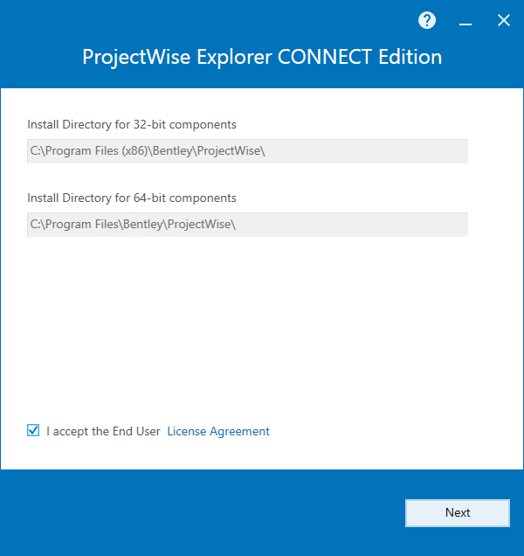Close the ProjectWise installer window
524x556 pixels.
click(503, 21)
